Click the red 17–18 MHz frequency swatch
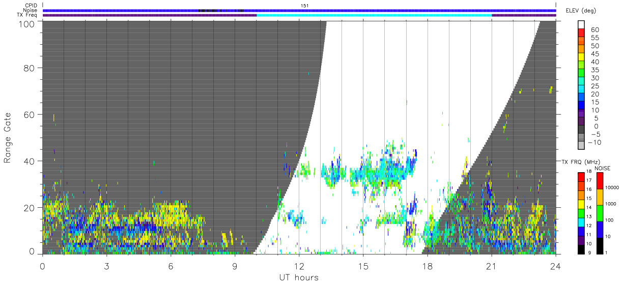Viewport: 625px width, 288px height. click(x=581, y=177)
